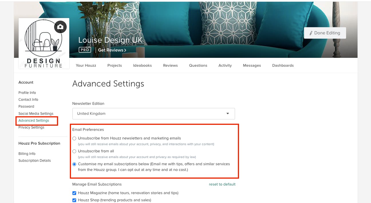Open Billing Info in the sidebar
Image resolution: width=371 pixels, height=203 pixels.
pos(27,154)
